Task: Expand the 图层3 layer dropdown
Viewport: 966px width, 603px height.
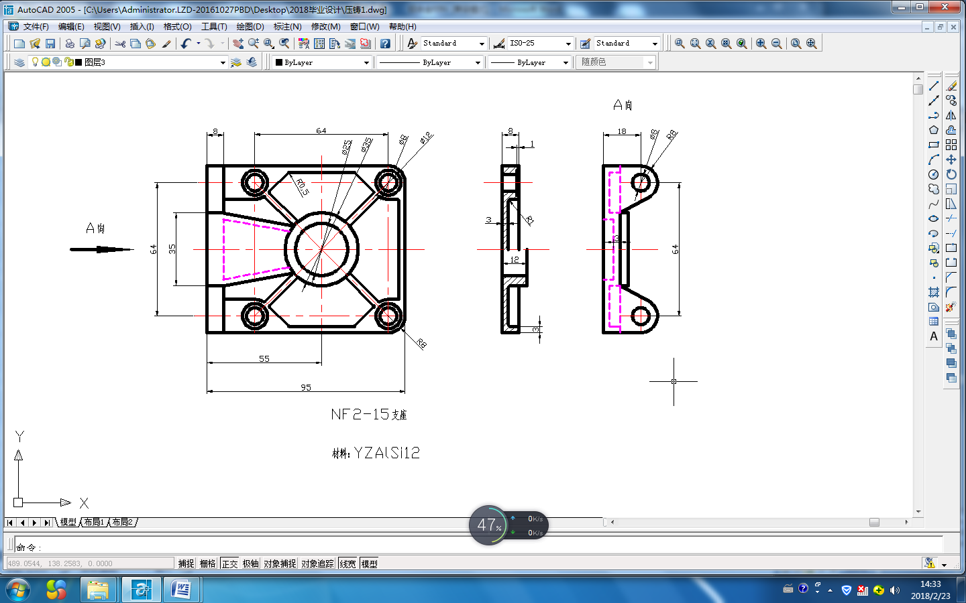Action: (223, 62)
